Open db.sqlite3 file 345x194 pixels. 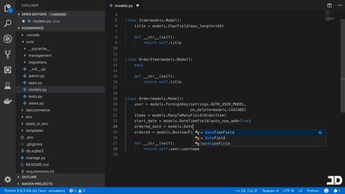point(60,151)
